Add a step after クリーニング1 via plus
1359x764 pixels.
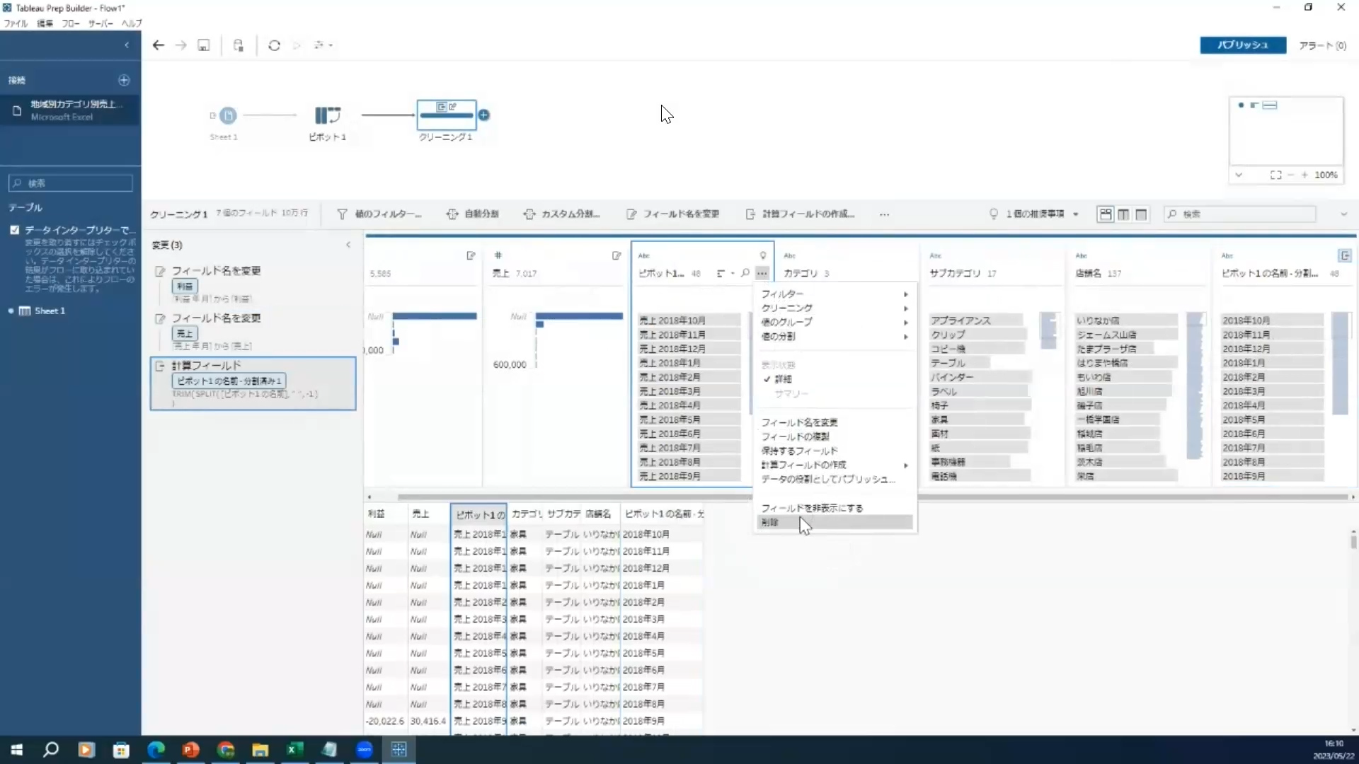(484, 115)
